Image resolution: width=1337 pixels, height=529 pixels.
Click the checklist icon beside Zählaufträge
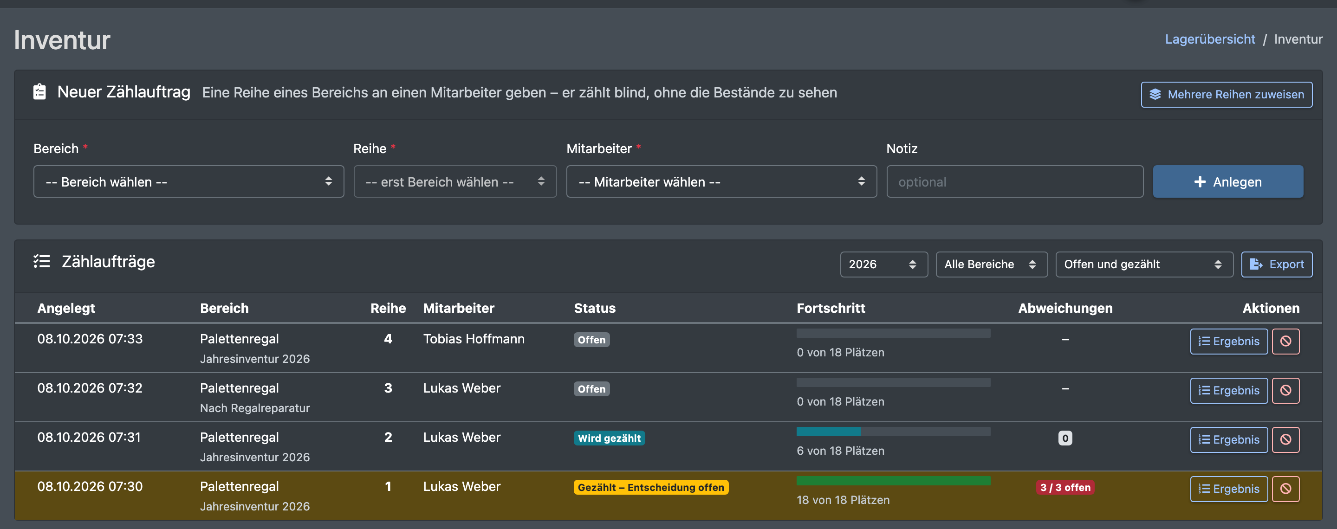[41, 261]
